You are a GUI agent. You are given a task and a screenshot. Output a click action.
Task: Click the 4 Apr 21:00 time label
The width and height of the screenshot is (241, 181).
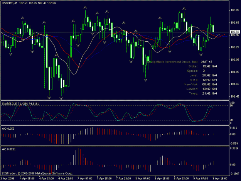click(x=66, y=179)
